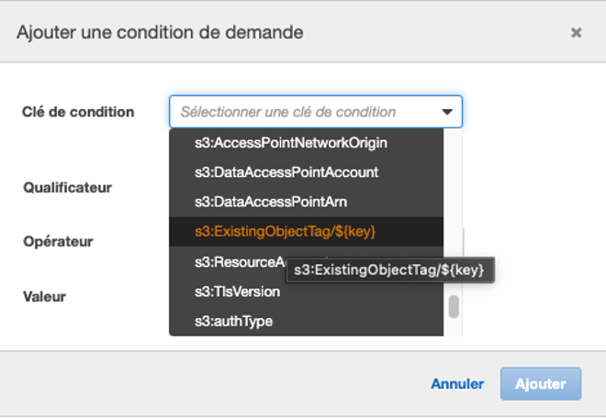Click the Sélectionner une clé de condition field

pos(303,112)
